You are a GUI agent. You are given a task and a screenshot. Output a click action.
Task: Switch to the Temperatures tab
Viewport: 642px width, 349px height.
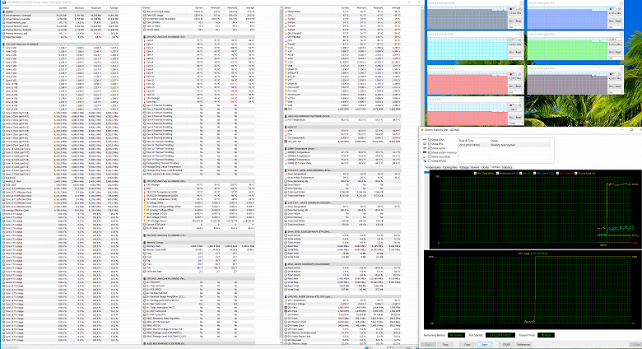[x=433, y=167]
